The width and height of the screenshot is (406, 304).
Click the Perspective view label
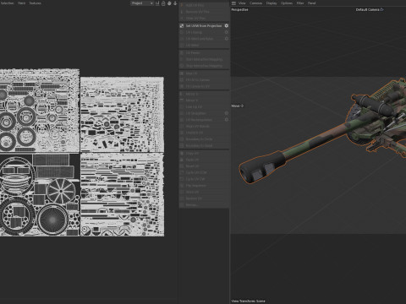[x=239, y=9]
